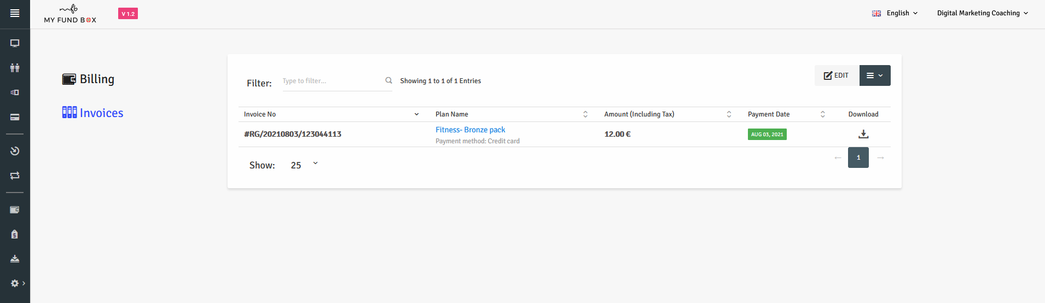Click the monitor dashboard icon in sidebar
The image size is (1045, 303).
point(15,43)
